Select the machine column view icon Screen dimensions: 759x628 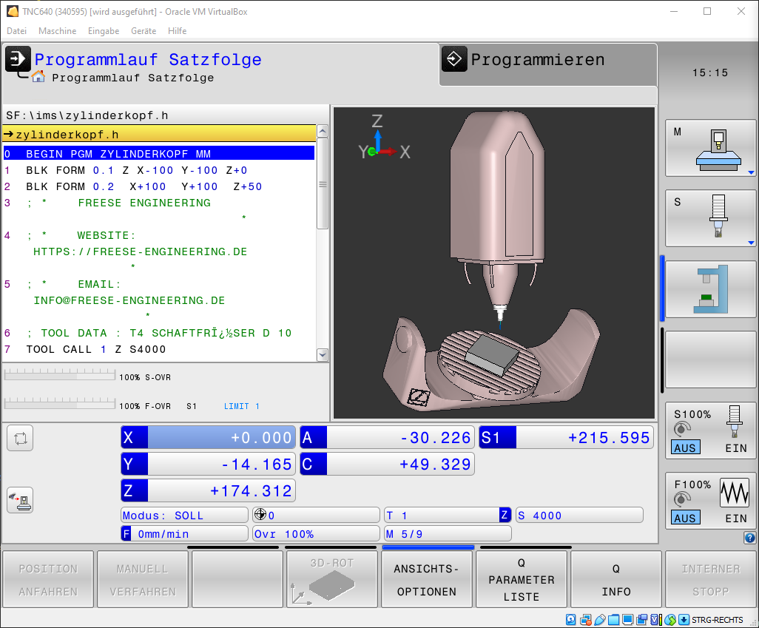[710, 289]
